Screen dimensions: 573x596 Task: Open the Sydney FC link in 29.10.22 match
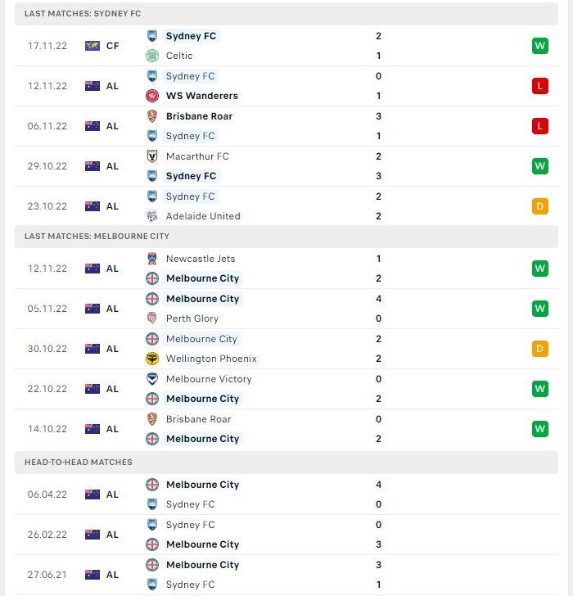click(x=191, y=176)
